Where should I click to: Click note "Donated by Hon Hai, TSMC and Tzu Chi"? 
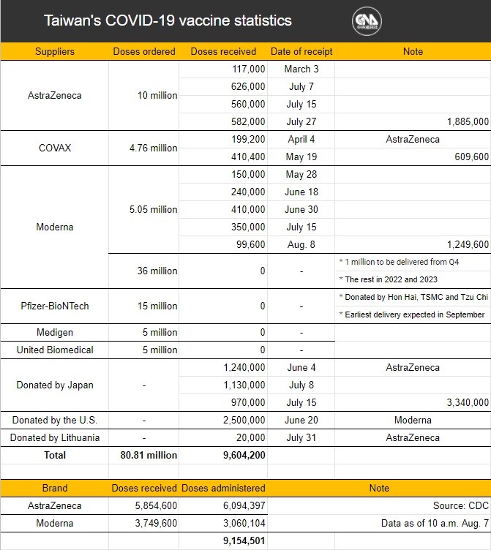pyautogui.click(x=413, y=297)
